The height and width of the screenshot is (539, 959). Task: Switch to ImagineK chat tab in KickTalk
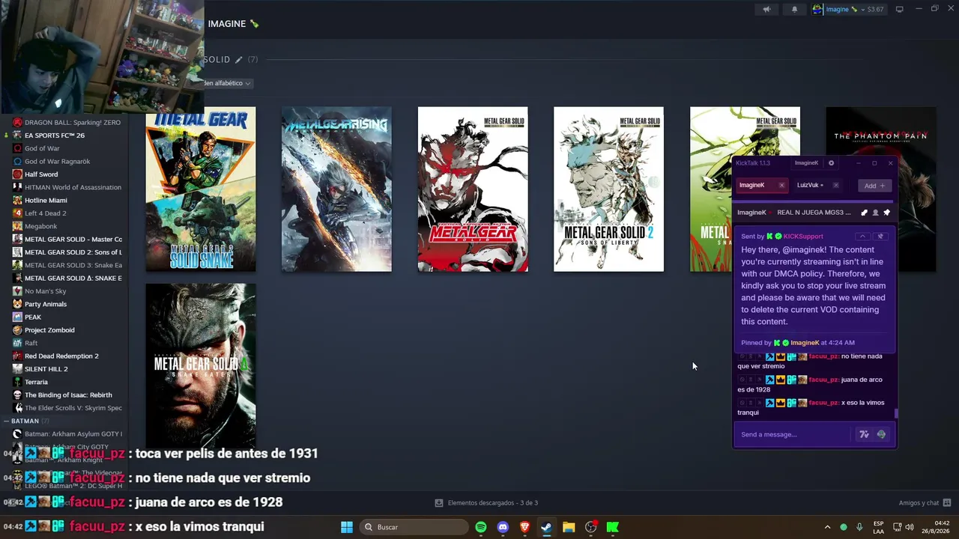[752, 186]
